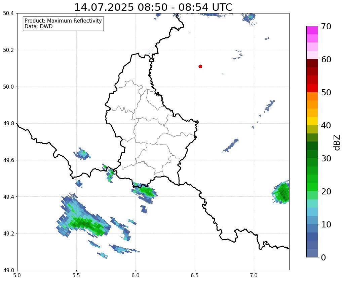Click the latitude tick label 50.2
Viewport: 344px width, 281px height.
coord(8,50)
